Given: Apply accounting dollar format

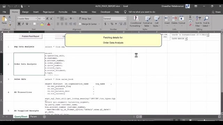Looking at the screenshot, I should [105, 24].
